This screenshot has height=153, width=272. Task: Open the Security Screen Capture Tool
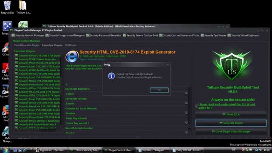141,35
